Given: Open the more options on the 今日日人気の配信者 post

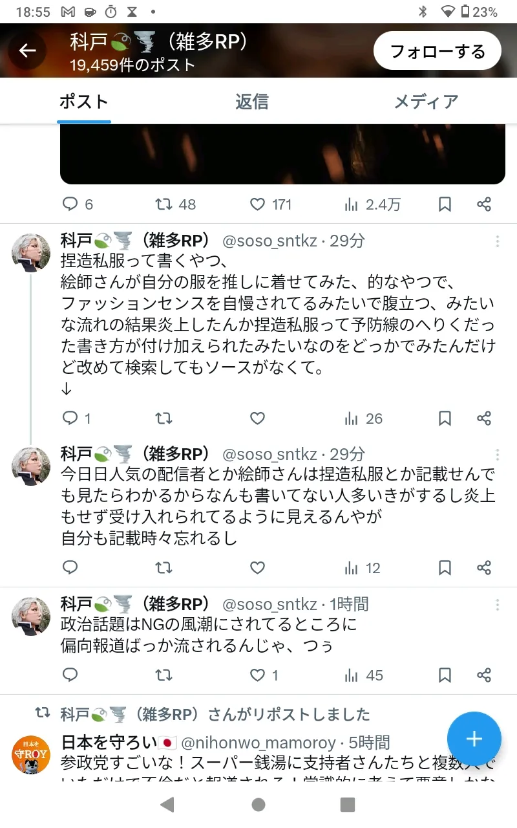Looking at the screenshot, I should click(497, 455).
